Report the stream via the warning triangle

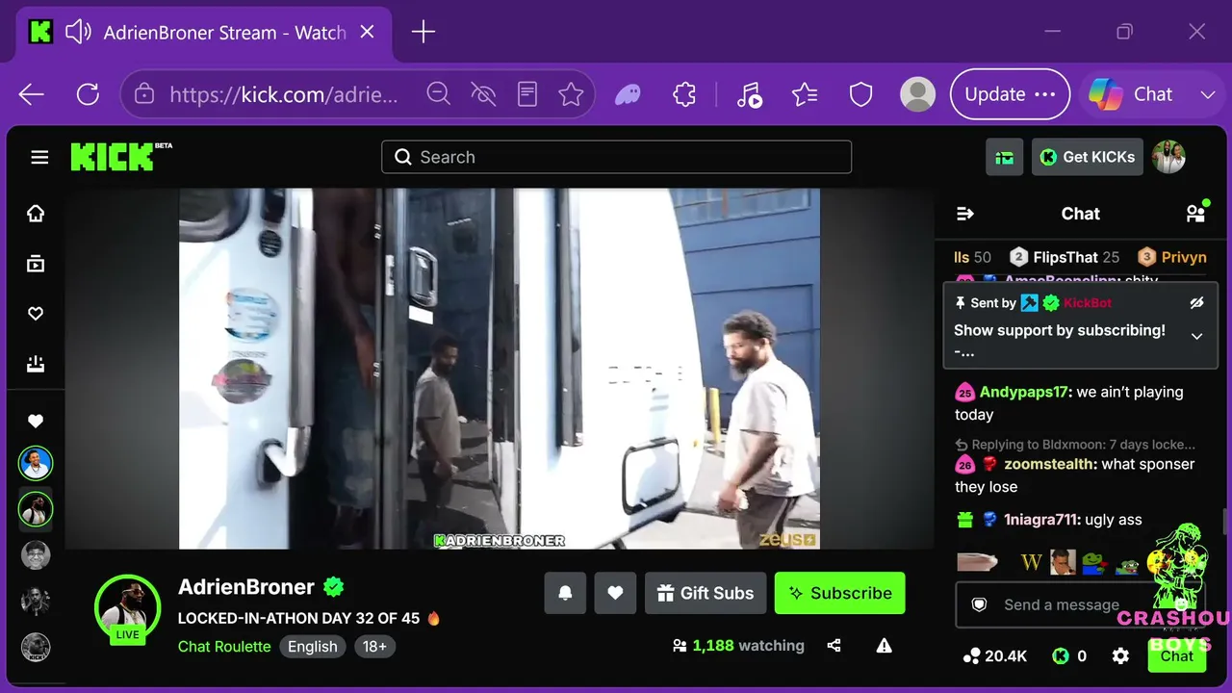(x=885, y=646)
